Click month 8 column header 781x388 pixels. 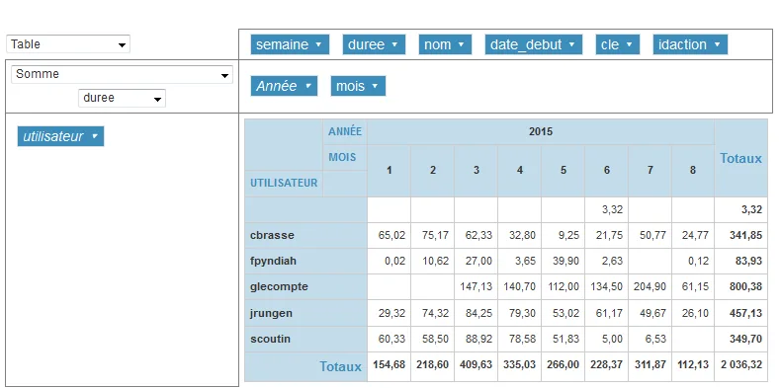coord(693,170)
